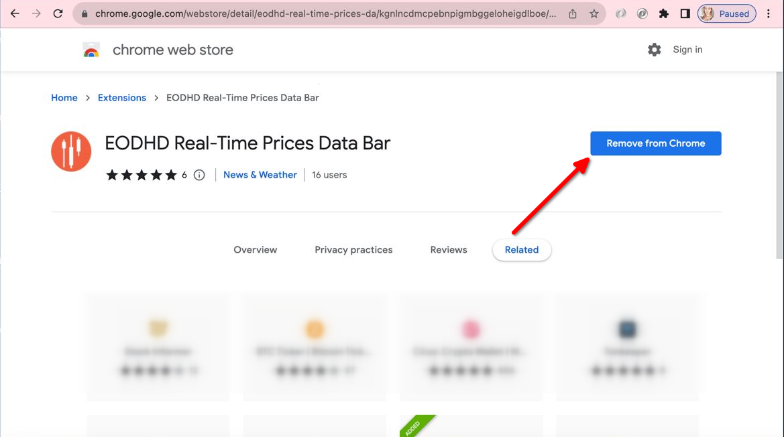This screenshot has width=784, height=437.
Task: Sign in to Chrome Web Store
Action: click(687, 50)
